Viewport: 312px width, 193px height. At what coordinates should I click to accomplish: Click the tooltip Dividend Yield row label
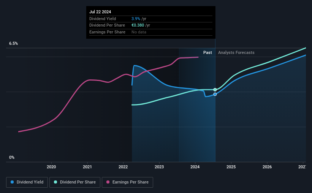[103, 19]
